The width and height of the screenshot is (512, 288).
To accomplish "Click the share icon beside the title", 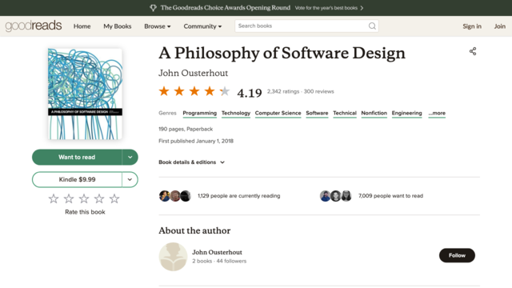I will tap(473, 51).
